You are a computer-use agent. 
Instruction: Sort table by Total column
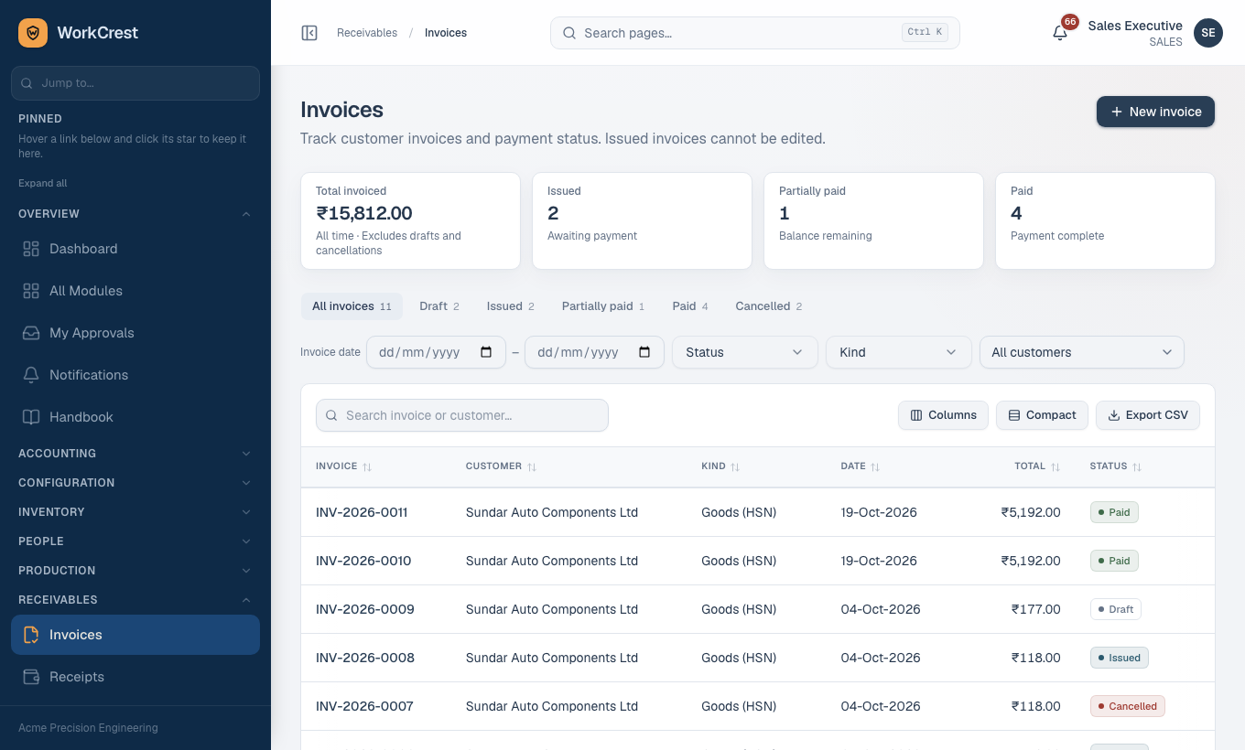tap(1037, 466)
